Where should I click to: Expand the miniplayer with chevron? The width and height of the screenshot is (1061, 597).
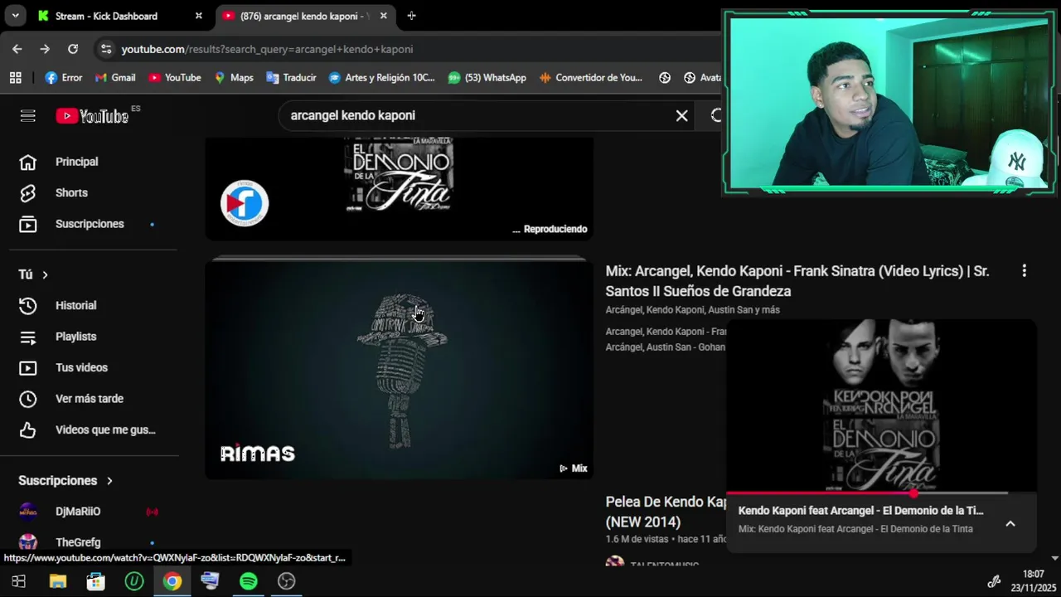coord(1010,523)
